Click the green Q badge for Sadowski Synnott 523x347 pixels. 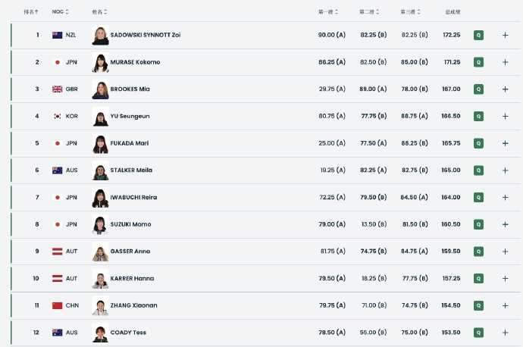pyautogui.click(x=478, y=35)
